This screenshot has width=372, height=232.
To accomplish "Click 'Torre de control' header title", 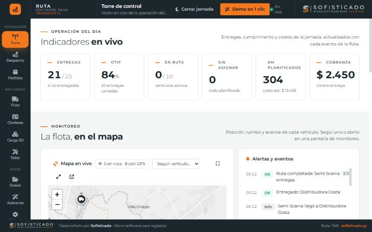I will pos(121,6).
